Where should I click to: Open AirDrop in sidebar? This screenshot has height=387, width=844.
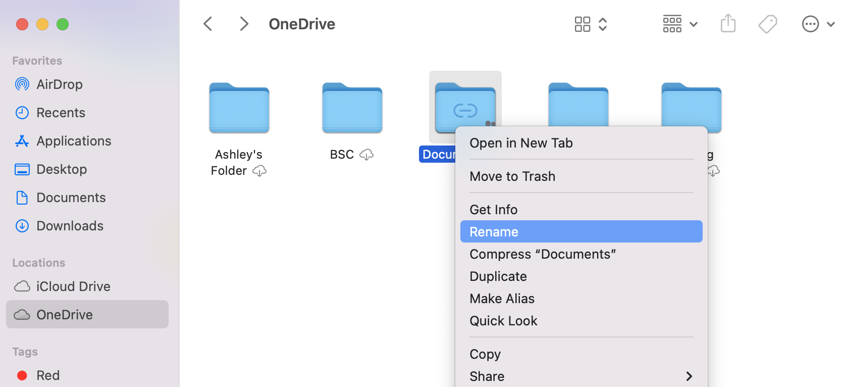[x=60, y=84]
